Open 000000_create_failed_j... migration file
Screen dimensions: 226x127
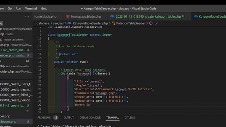[16, 95]
